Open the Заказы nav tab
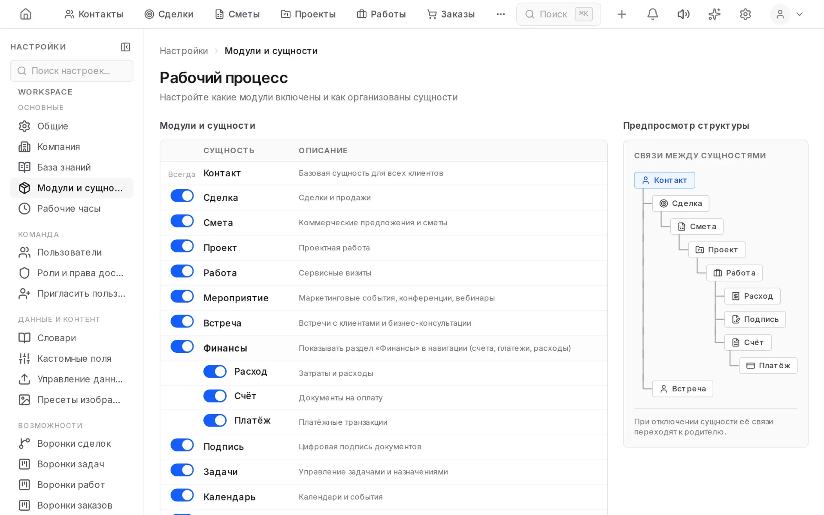Screen dimensions: 824x515 pos(451,14)
